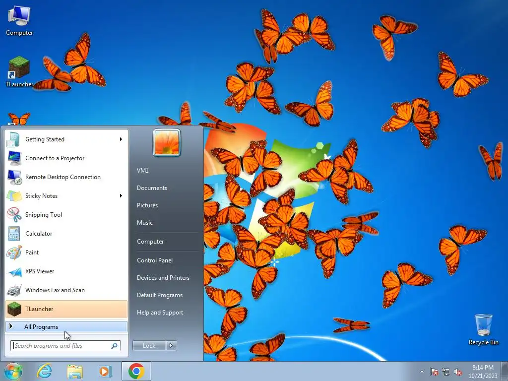Click the Action Center flag icon
Image resolution: width=508 pixels, height=381 pixels.
point(434,372)
